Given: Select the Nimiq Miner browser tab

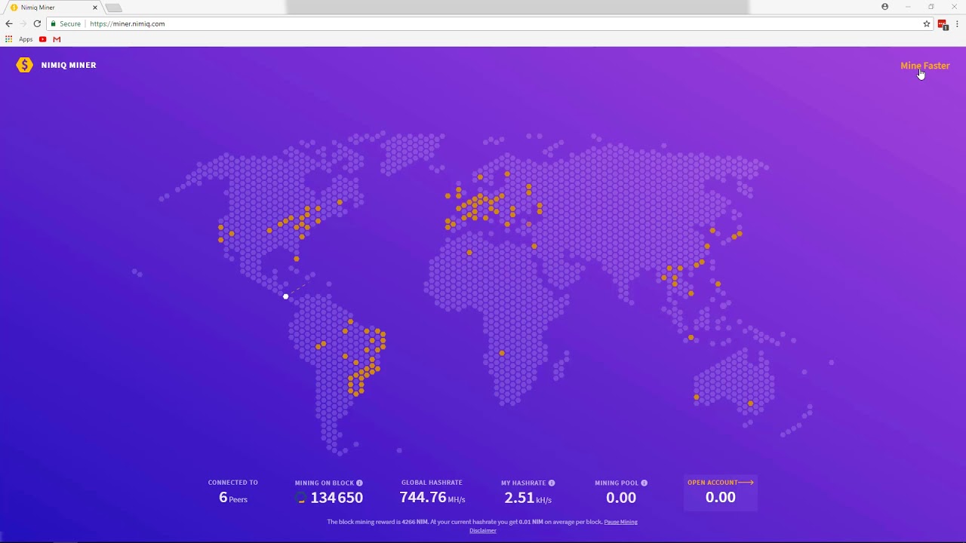Looking at the screenshot, I should [x=53, y=8].
